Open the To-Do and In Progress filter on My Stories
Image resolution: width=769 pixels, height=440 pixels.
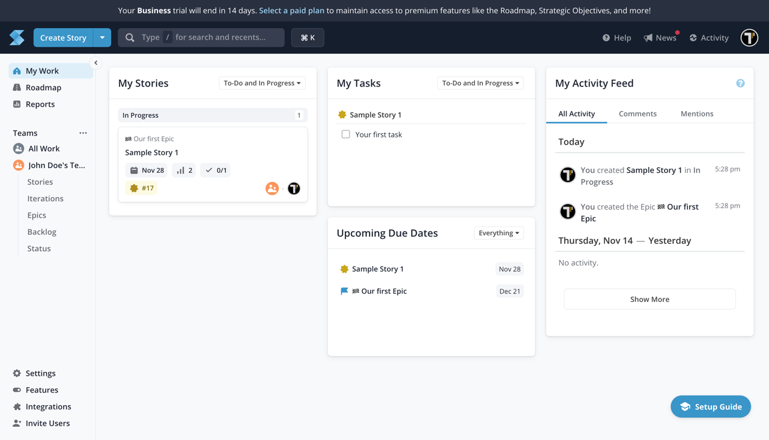pos(262,83)
